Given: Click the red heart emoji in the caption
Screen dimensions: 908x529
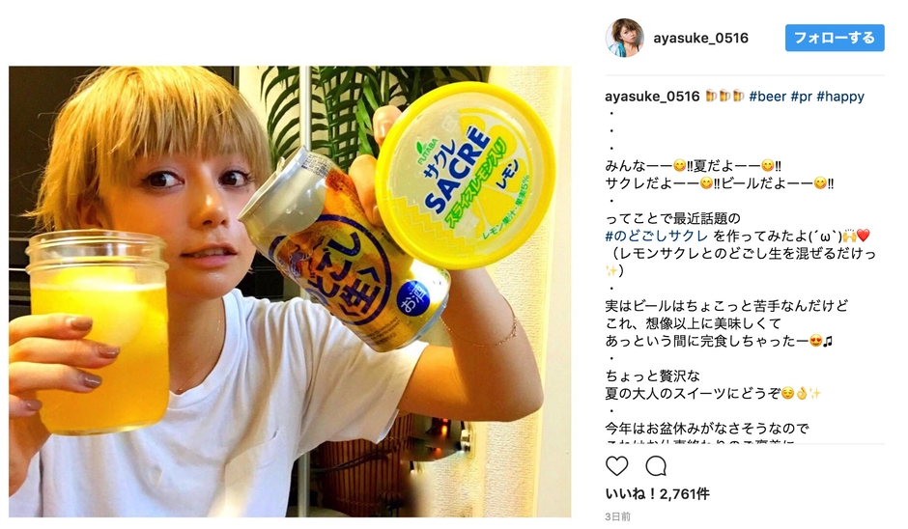Looking at the screenshot, I should pyautogui.click(x=864, y=236).
